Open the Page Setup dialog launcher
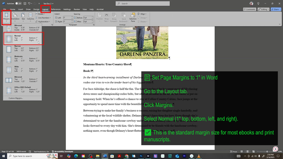 pyautogui.click(x=52, y=25)
